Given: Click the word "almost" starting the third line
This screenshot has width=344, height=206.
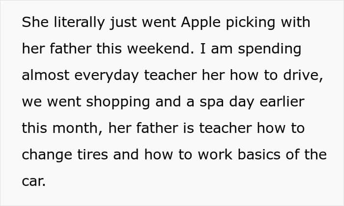Looking at the screenshot, I should [46, 75].
